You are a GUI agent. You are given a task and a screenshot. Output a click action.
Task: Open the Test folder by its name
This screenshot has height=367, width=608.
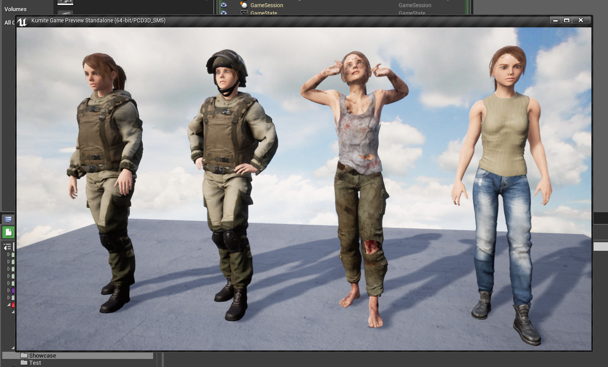click(35, 363)
